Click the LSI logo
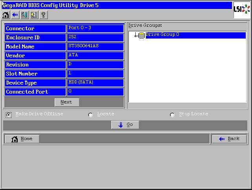This screenshot has height=190, width=252. pos(242,9)
